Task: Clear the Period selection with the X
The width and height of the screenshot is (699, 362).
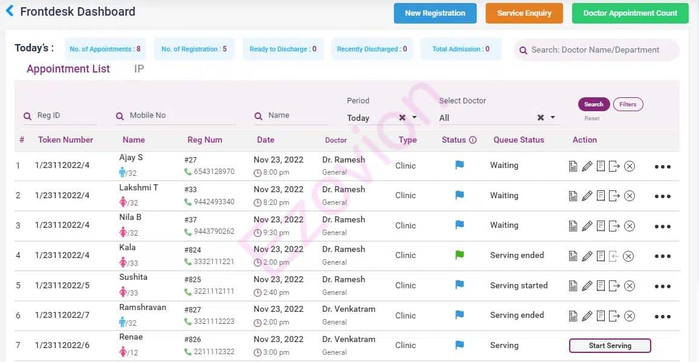Action: (402, 118)
